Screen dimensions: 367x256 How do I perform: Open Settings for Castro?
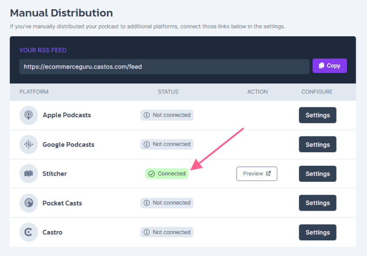pyautogui.click(x=318, y=232)
